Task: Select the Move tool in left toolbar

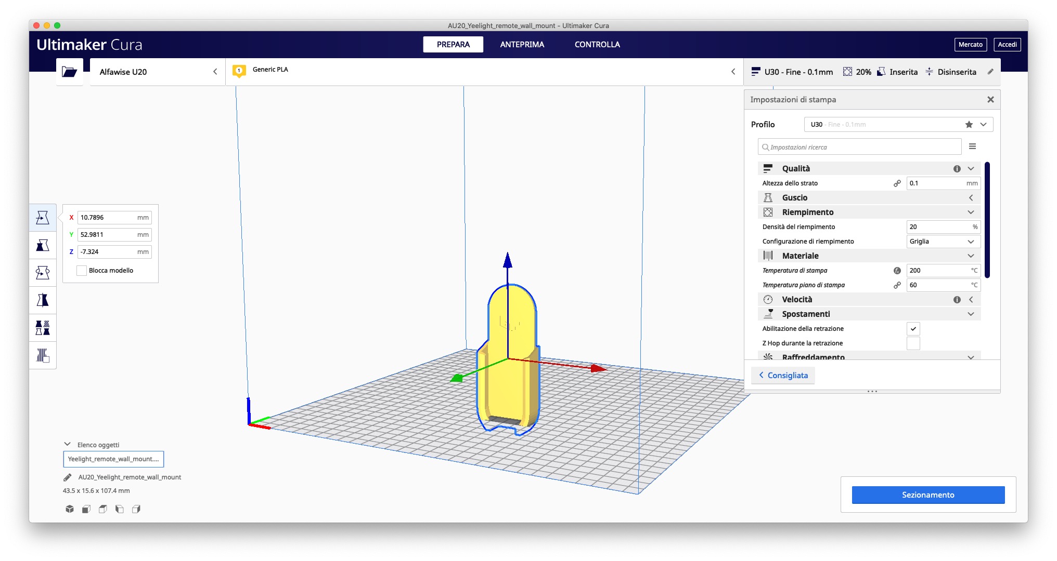Action: pos(43,218)
